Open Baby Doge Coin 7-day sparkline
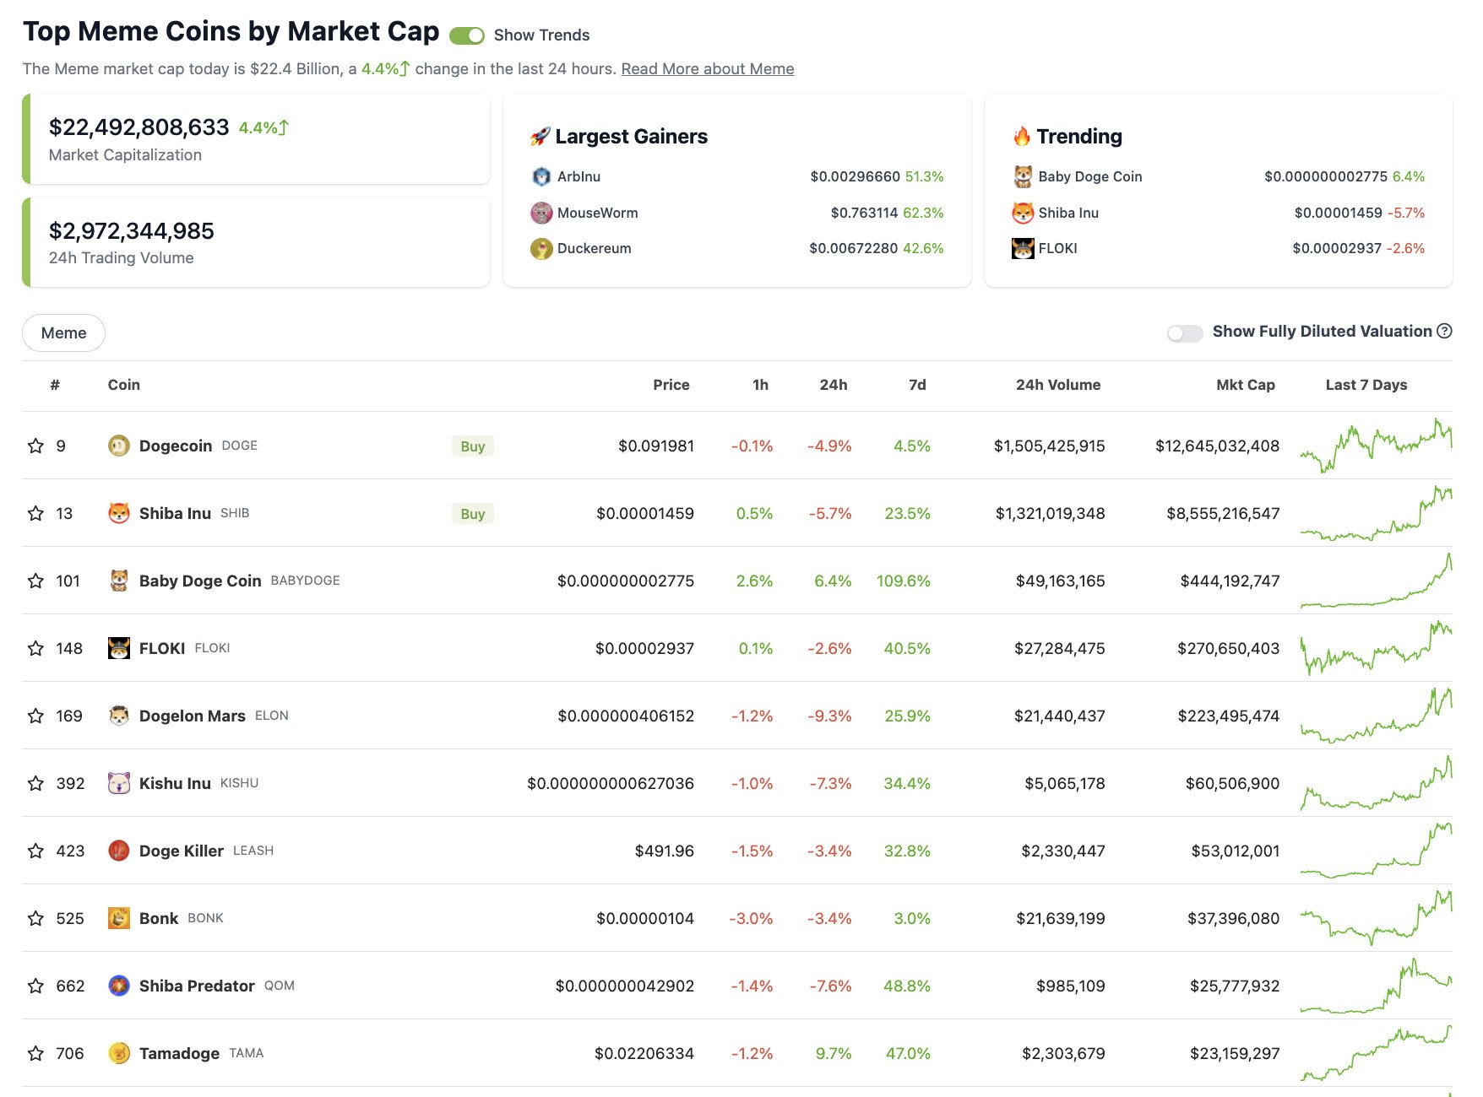The height and width of the screenshot is (1097, 1483). click(1376, 581)
